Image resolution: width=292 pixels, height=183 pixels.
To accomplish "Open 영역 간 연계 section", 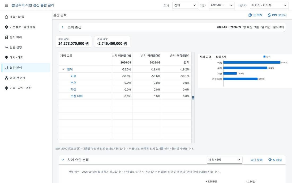I will click(26, 78).
